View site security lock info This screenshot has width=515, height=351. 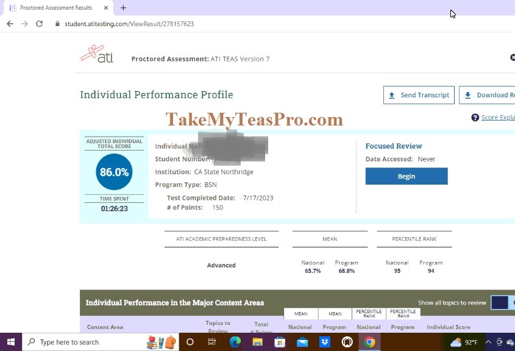pos(57,24)
